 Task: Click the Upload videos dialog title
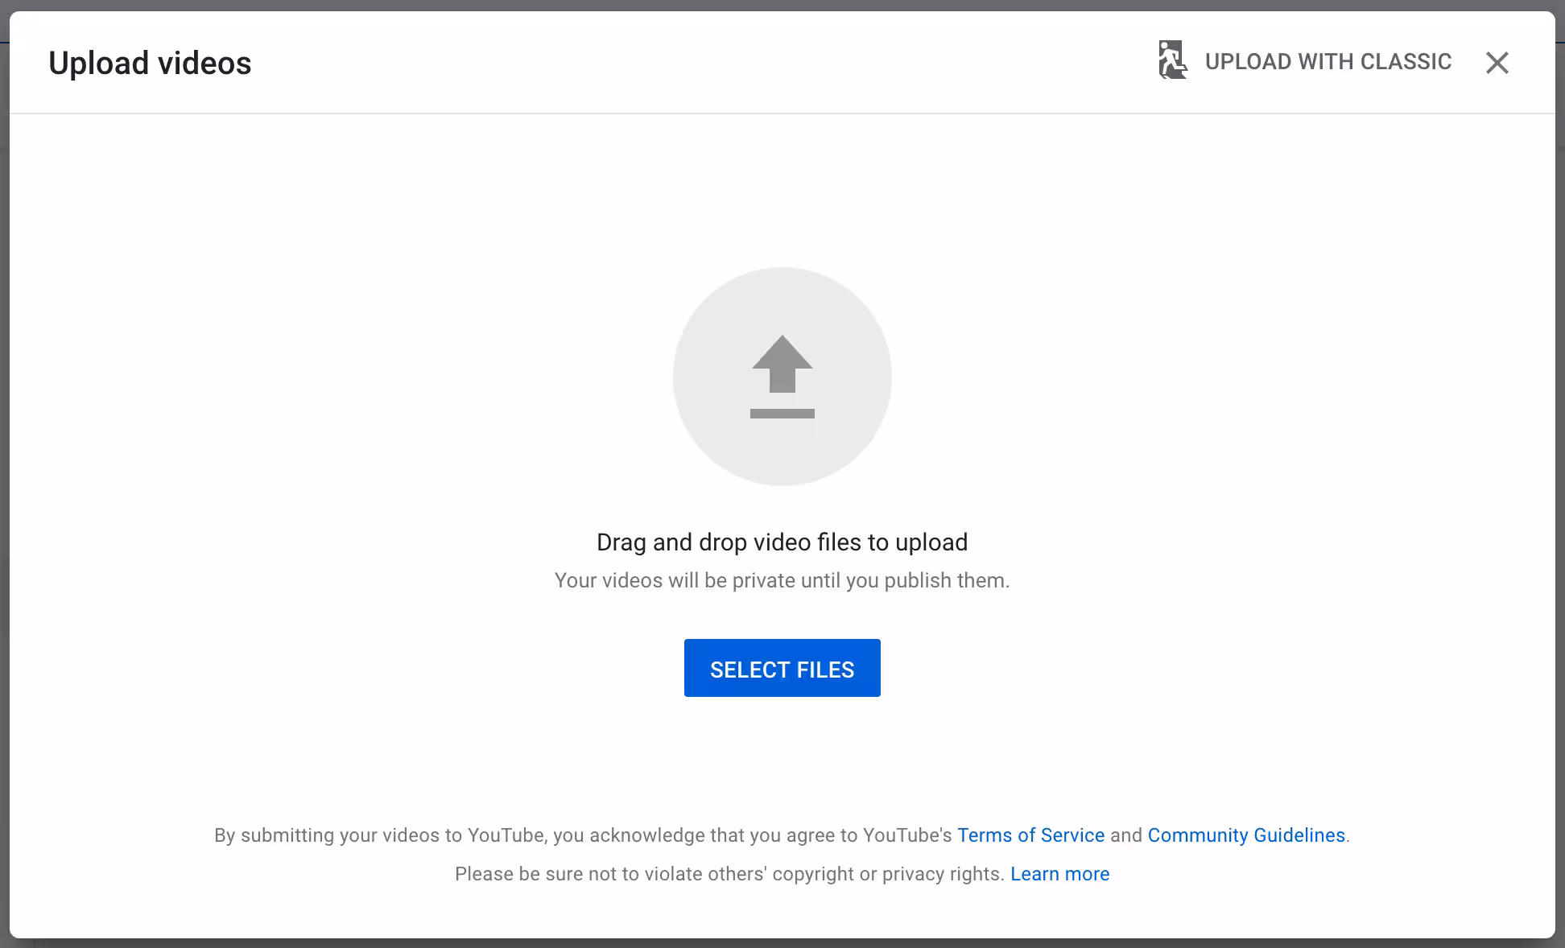click(x=150, y=64)
